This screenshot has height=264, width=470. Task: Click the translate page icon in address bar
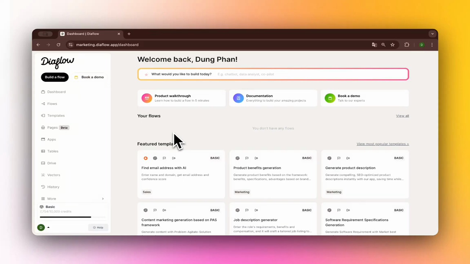point(374,45)
